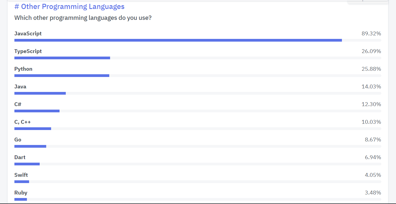Screen dimensions: 396x204
Task: Click the Python usage bar
Action: 198,76
